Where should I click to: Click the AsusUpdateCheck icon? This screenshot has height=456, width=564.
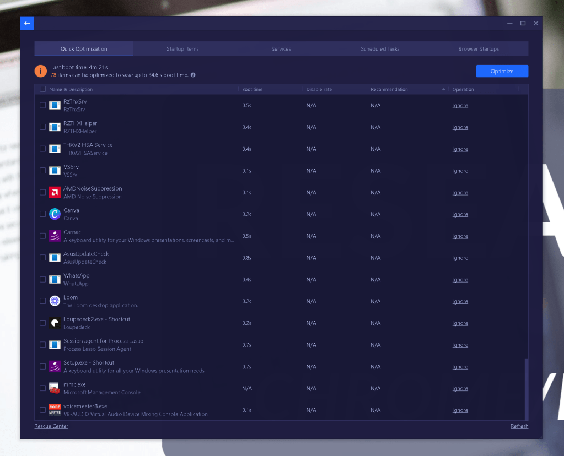pyautogui.click(x=55, y=258)
